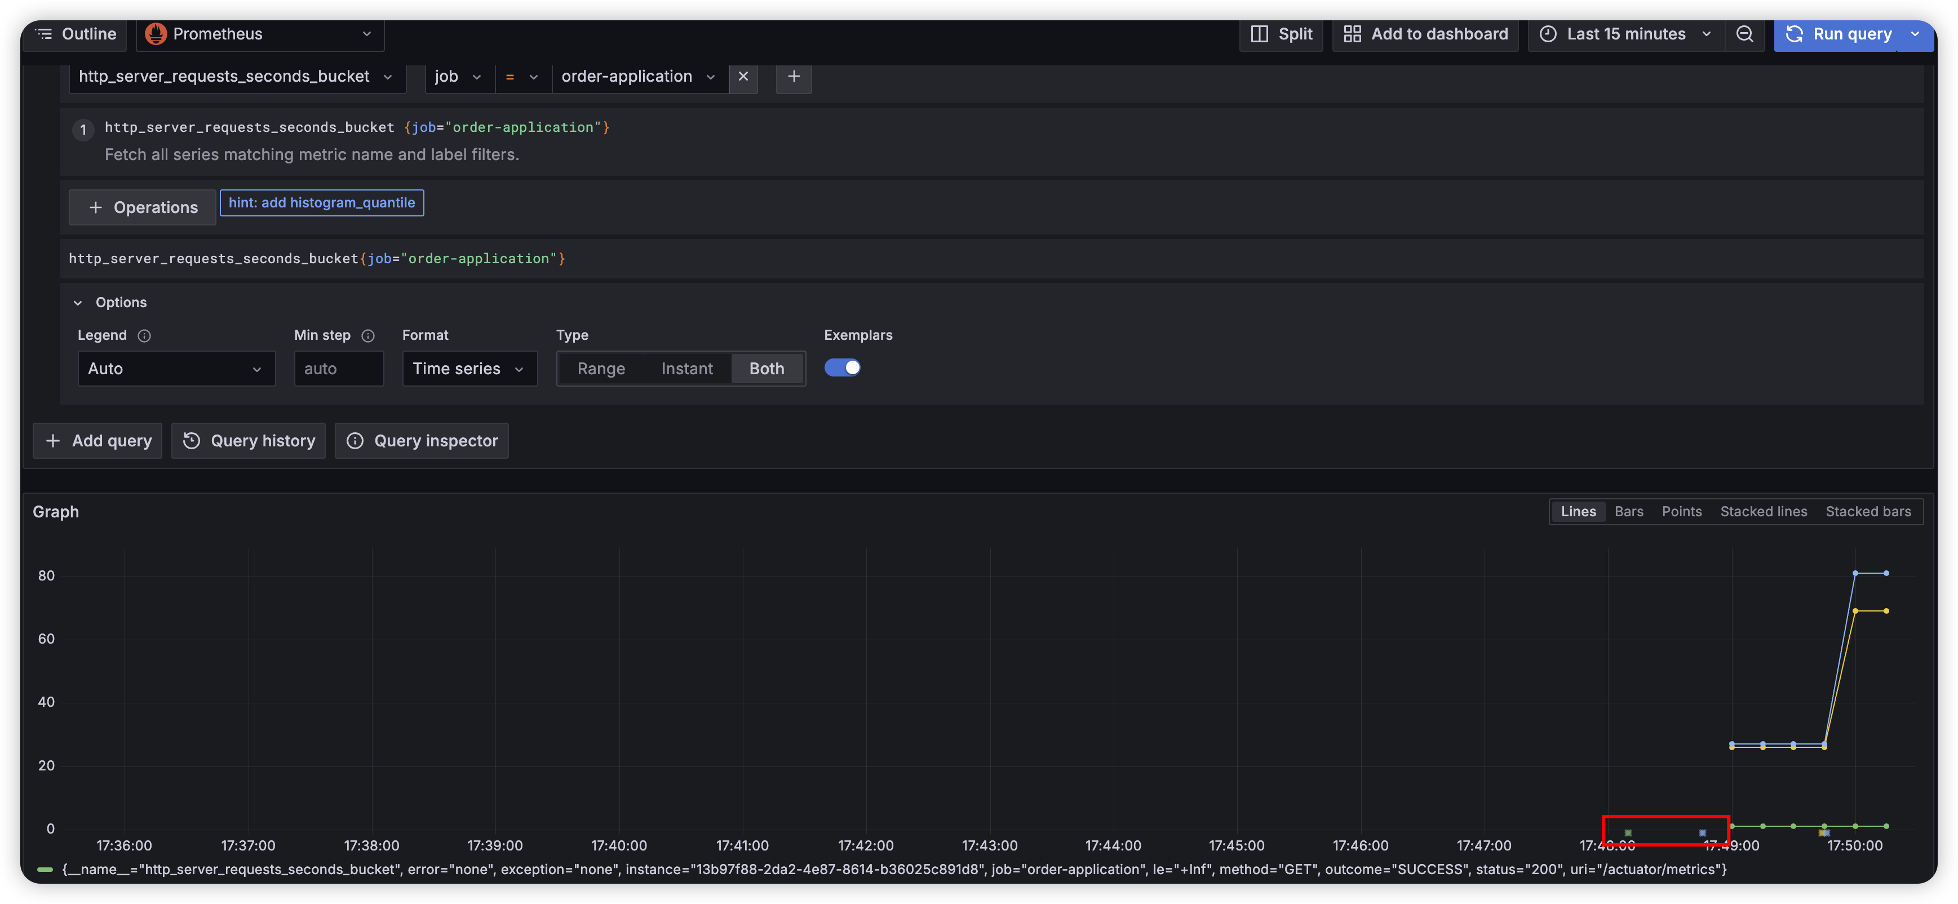Select the Instant query type
The width and height of the screenshot is (1958, 904).
(x=686, y=369)
